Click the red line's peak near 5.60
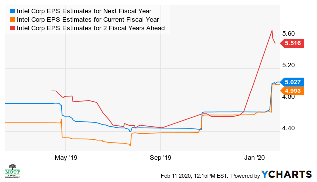 pyautogui.click(x=272, y=31)
